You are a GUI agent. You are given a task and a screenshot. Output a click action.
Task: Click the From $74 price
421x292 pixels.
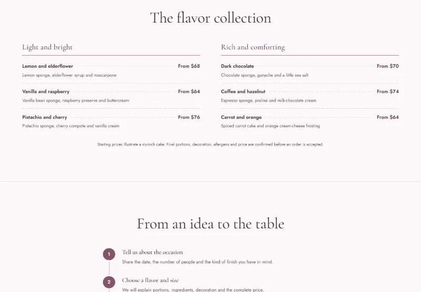[388, 91]
